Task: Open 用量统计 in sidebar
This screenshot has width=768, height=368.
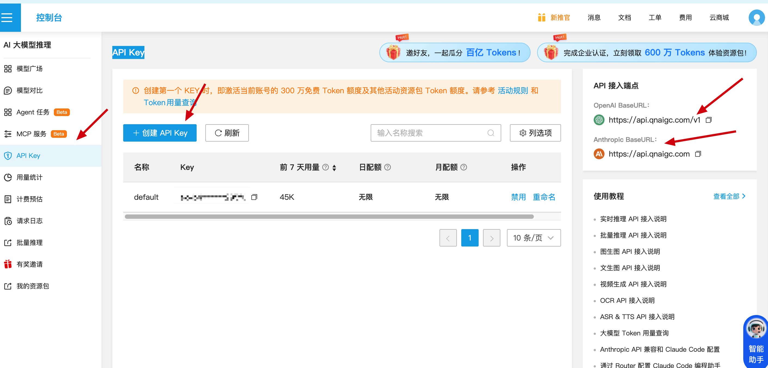Action: 29,177
